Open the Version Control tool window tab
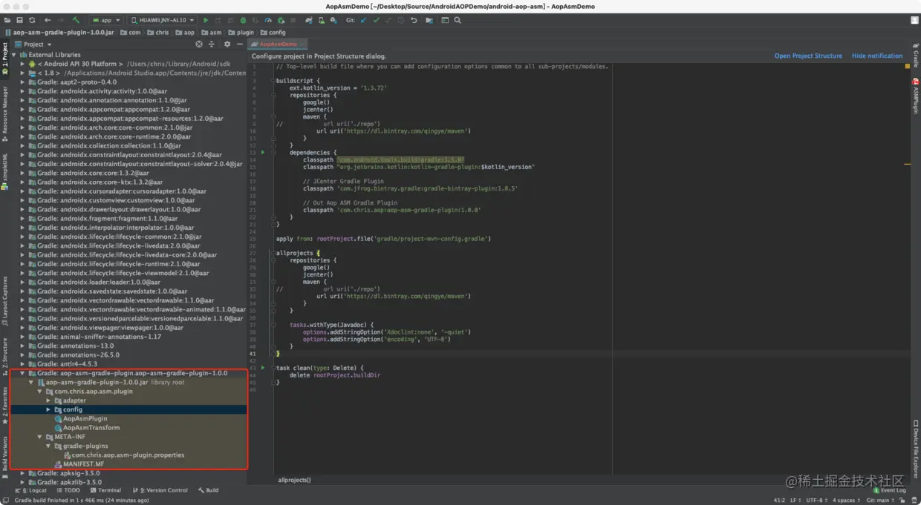Image resolution: width=921 pixels, height=505 pixels. click(160, 490)
